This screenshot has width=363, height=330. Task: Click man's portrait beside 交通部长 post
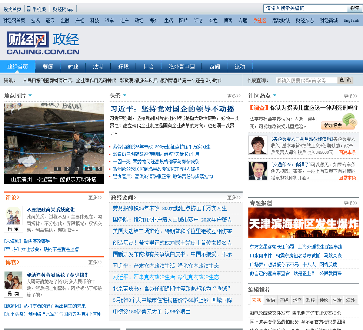click(x=258, y=170)
